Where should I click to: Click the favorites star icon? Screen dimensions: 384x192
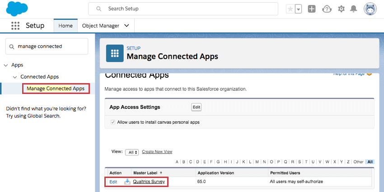coord(290,9)
